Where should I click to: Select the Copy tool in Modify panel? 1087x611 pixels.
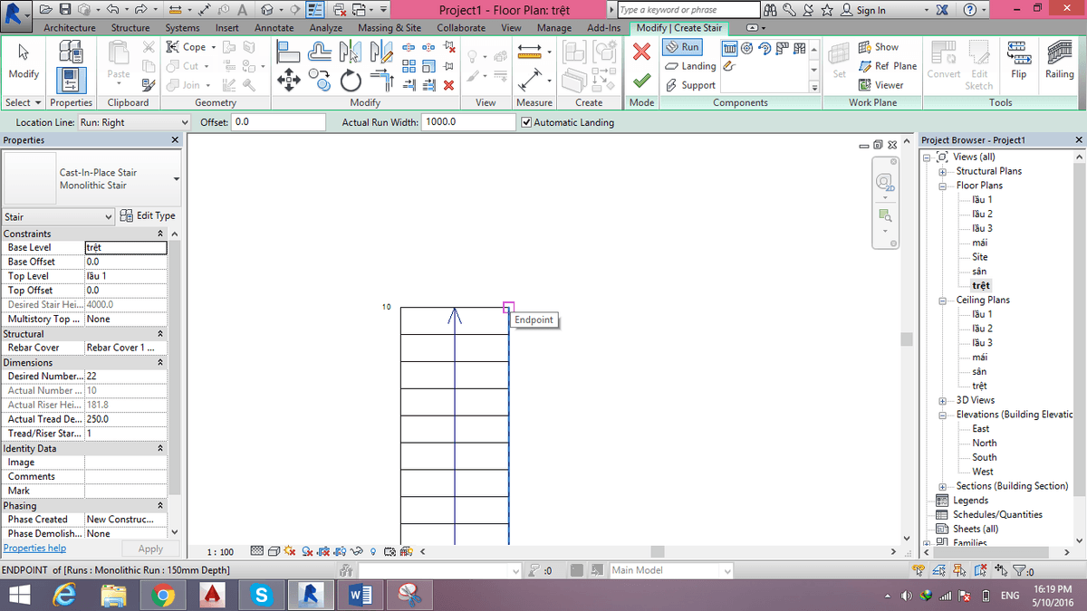pos(320,80)
